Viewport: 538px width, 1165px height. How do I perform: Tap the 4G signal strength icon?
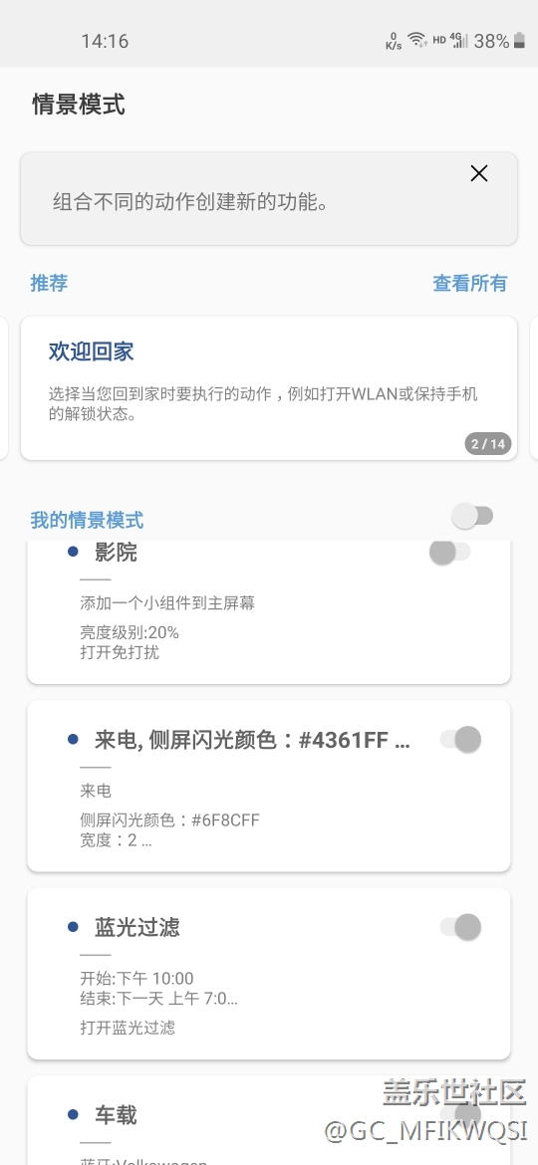pos(459,40)
